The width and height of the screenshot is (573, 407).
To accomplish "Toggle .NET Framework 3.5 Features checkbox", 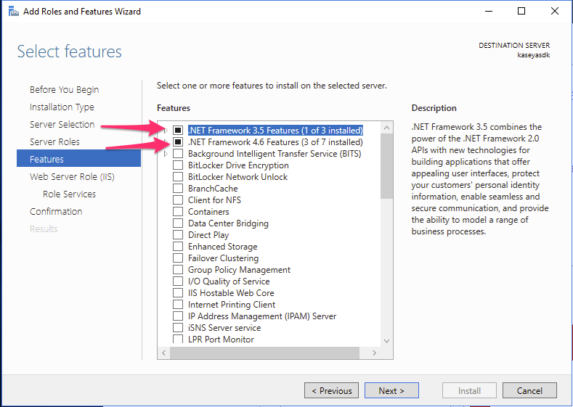I will [178, 131].
